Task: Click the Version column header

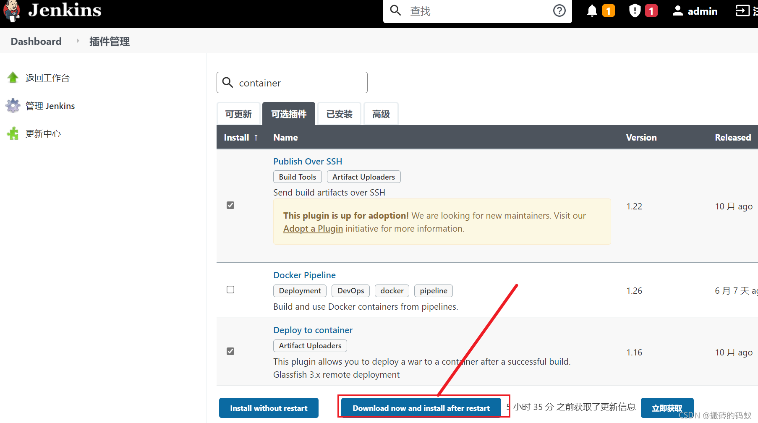Action: click(x=641, y=138)
